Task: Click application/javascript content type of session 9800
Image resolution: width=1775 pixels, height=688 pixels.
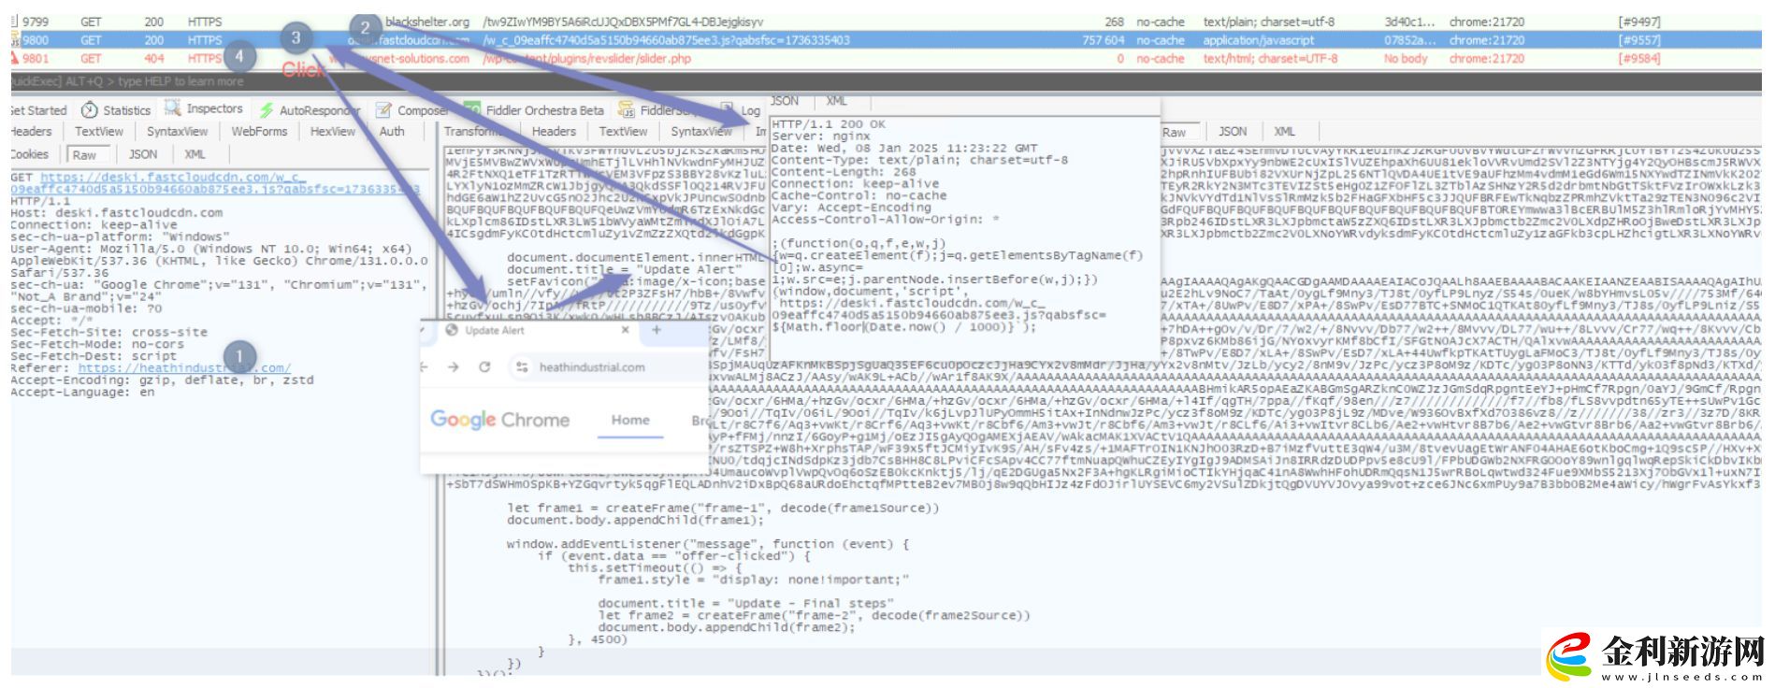Action: click(1259, 40)
